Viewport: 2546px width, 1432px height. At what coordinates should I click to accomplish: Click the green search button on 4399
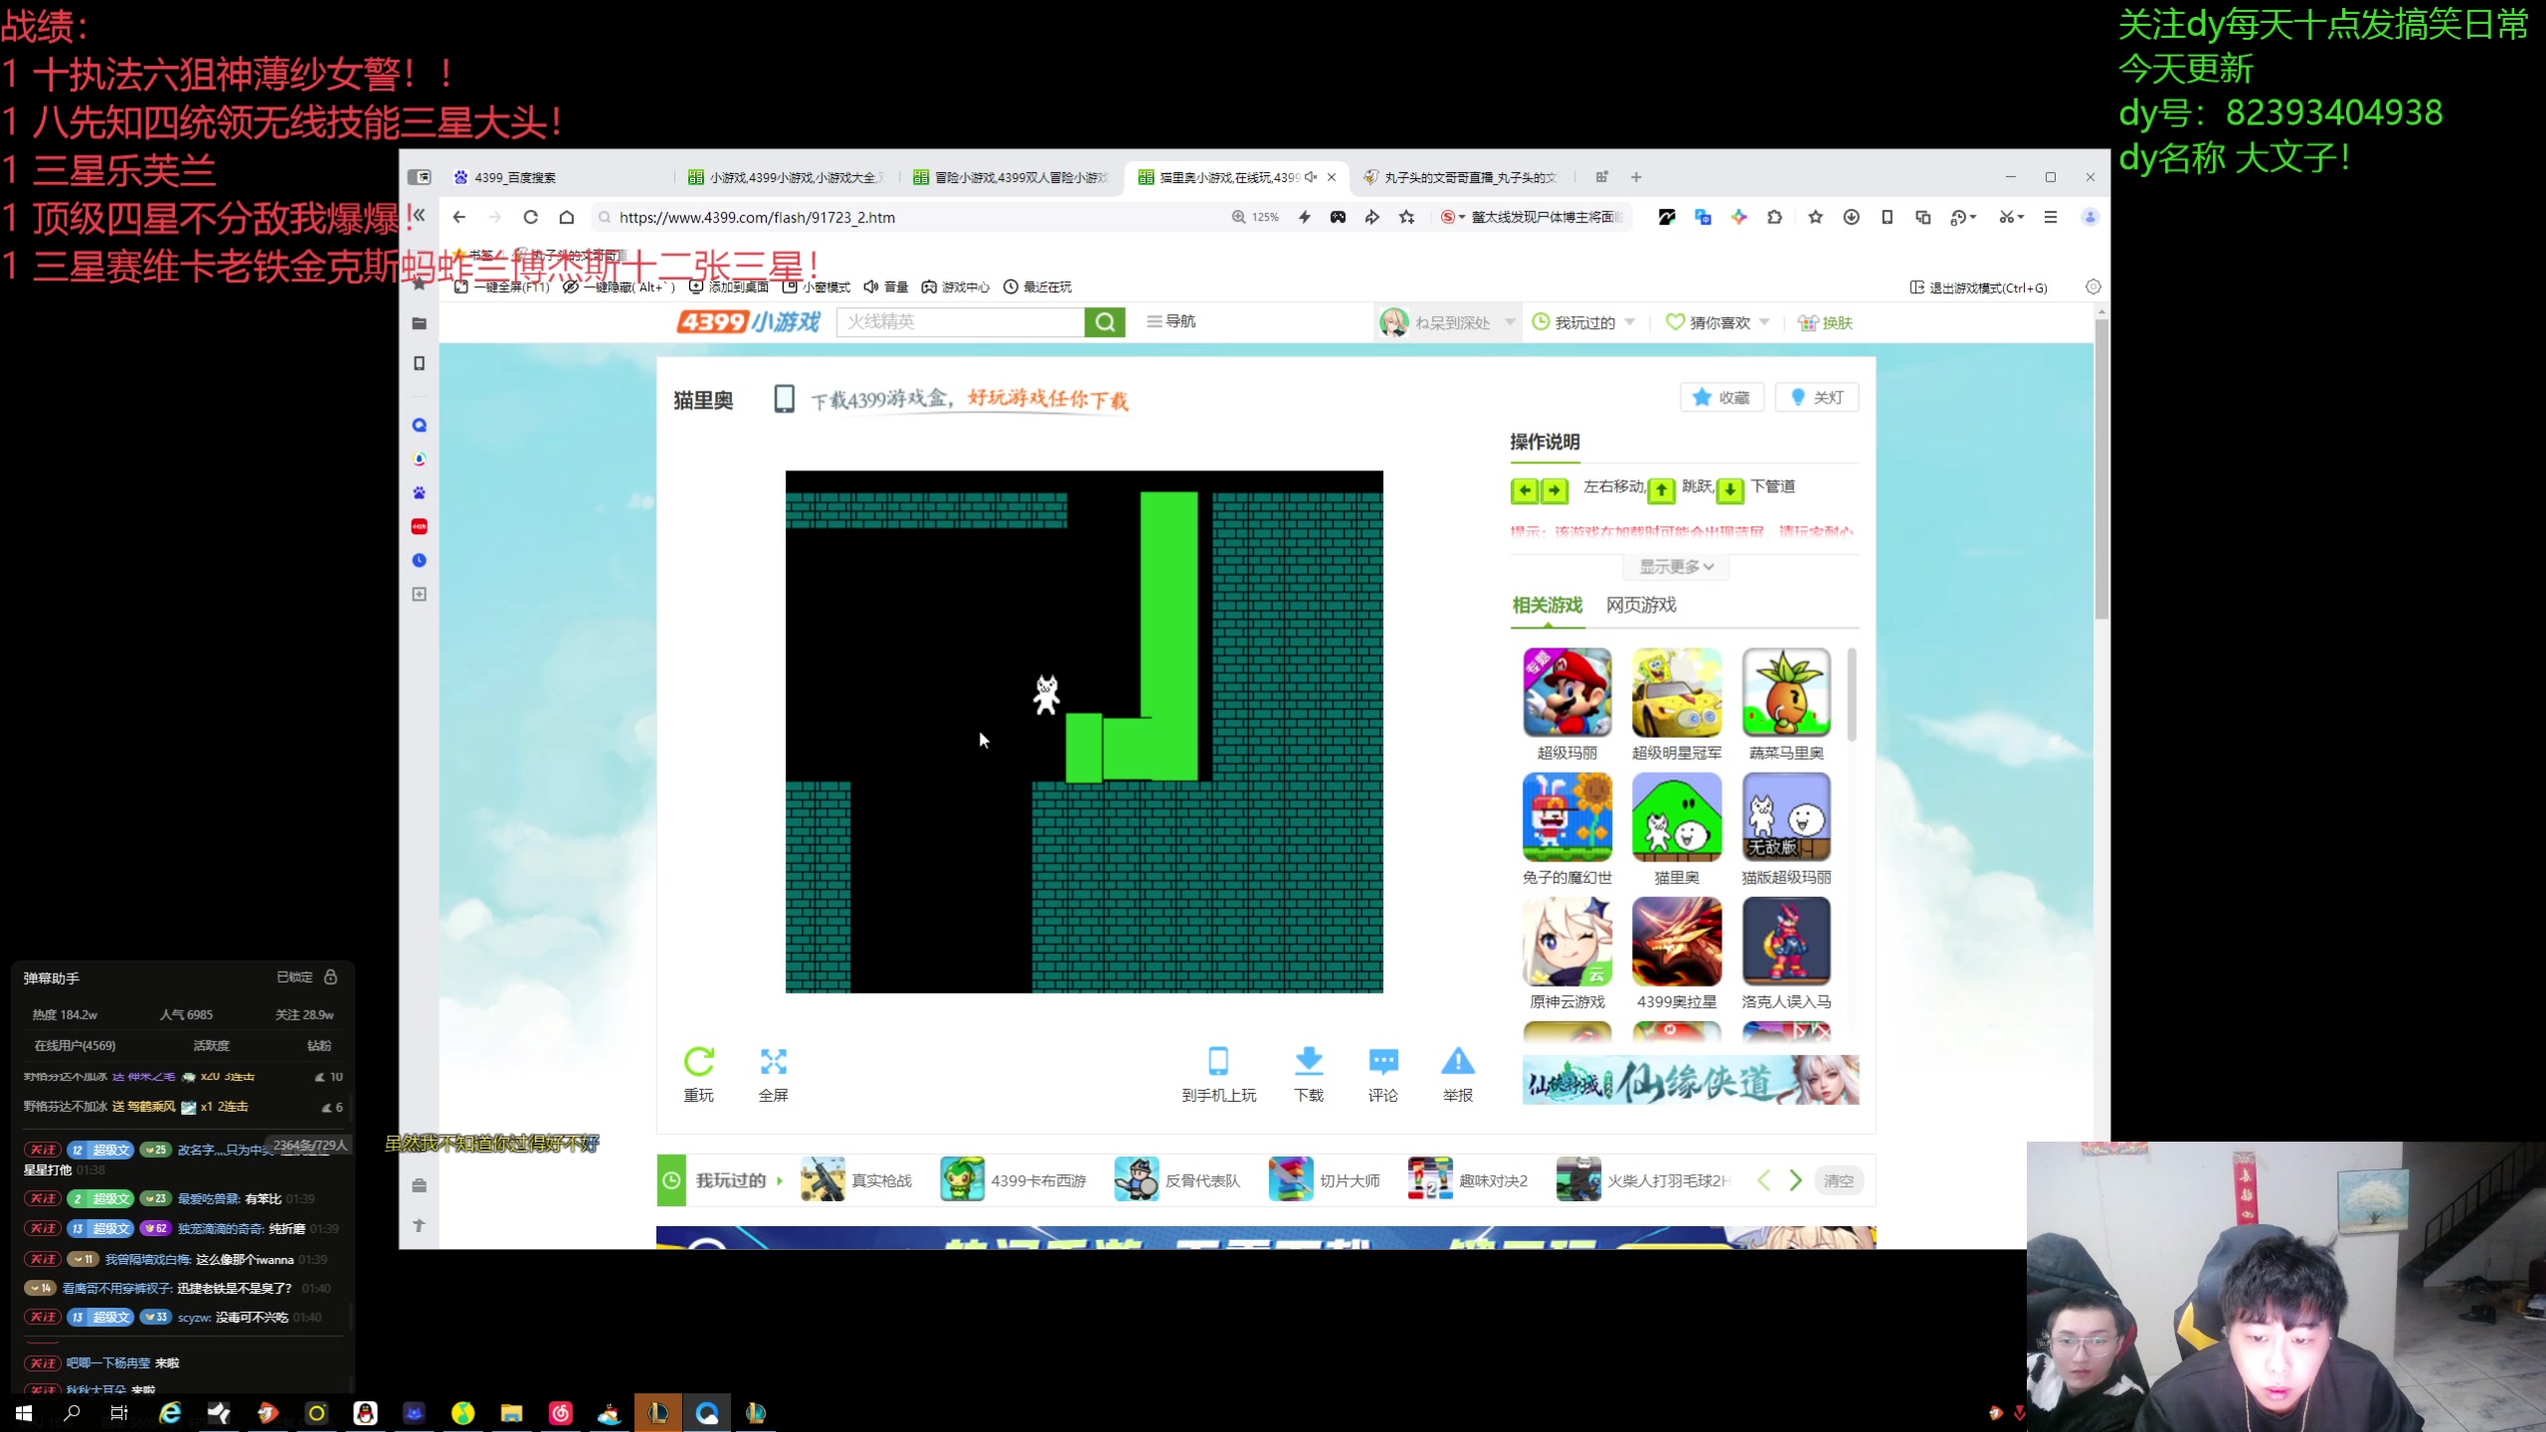point(1105,321)
